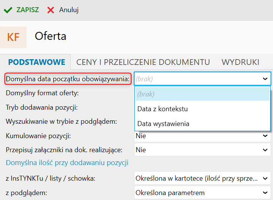Click the Oferta title text
Viewport: 273px width, 200px height.
[50, 36]
